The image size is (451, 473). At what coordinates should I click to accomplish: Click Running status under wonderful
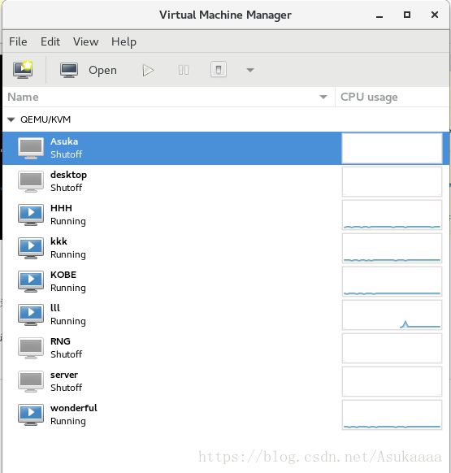point(68,422)
